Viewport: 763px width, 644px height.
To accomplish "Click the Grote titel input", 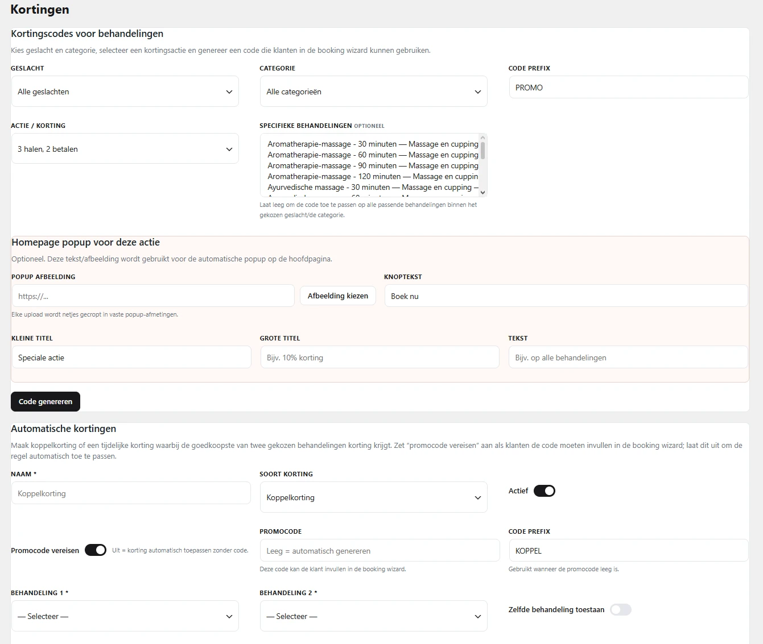I will (380, 358).
